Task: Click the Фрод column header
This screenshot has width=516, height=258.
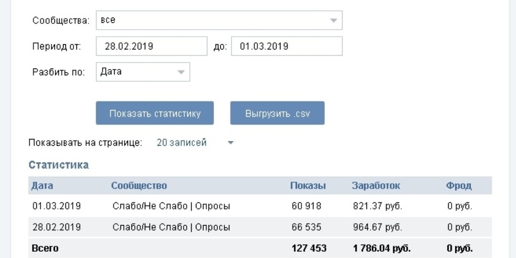Action: click(459, 186)
